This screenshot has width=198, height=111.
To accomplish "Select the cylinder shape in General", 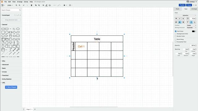I will point(11,36).
